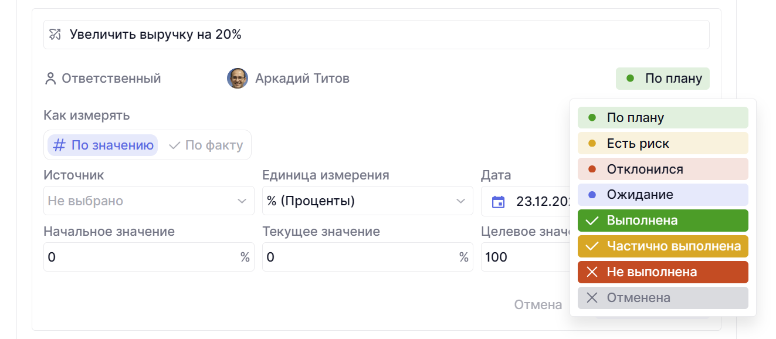Switch measurement mode to По значению
776x339 pixels.
point(103,145)
